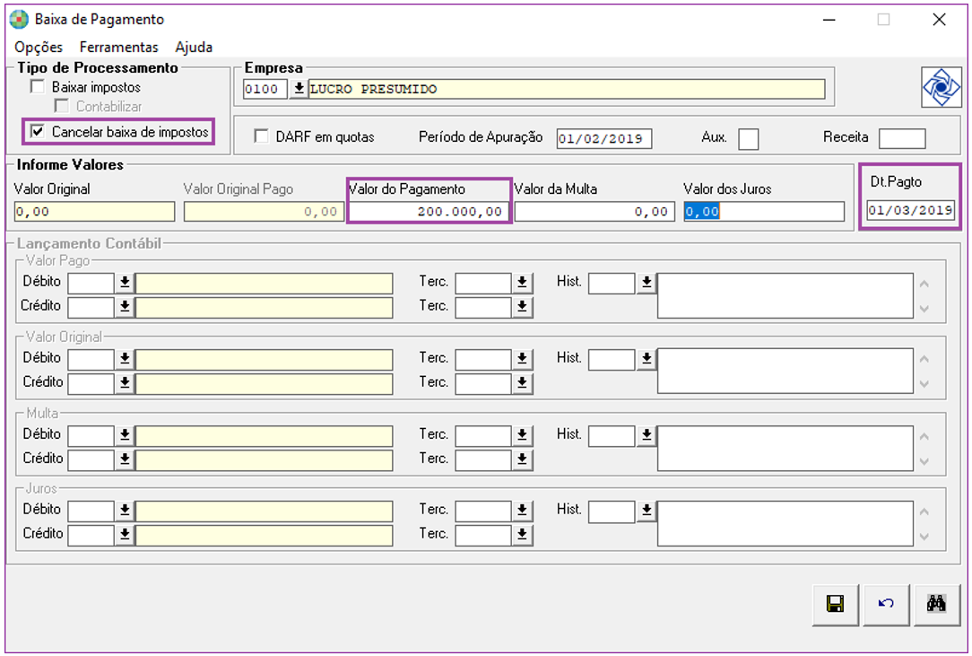This screenshot has width=972, height=656.
Task: Click the undo arrow icon button
Action: pos(886,604)
